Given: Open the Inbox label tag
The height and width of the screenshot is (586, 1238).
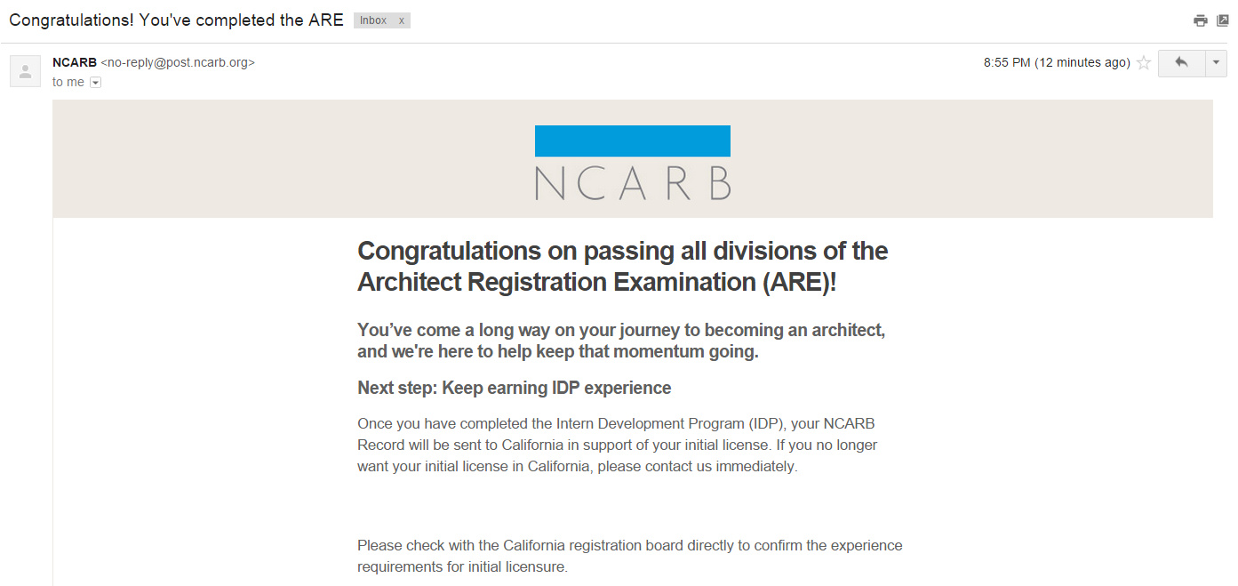Looking at the screenshot, I should pos(373,20).
